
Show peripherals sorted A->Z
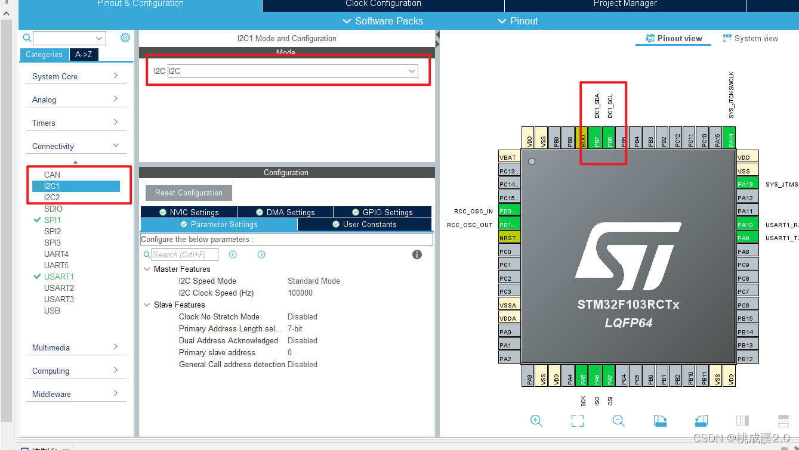click(84, 54)
